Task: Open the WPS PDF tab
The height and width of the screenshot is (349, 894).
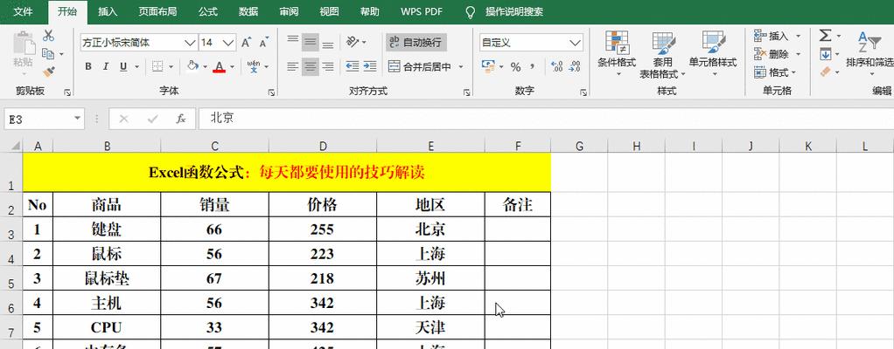Action: pyautogui.click(x=422, y=11)
